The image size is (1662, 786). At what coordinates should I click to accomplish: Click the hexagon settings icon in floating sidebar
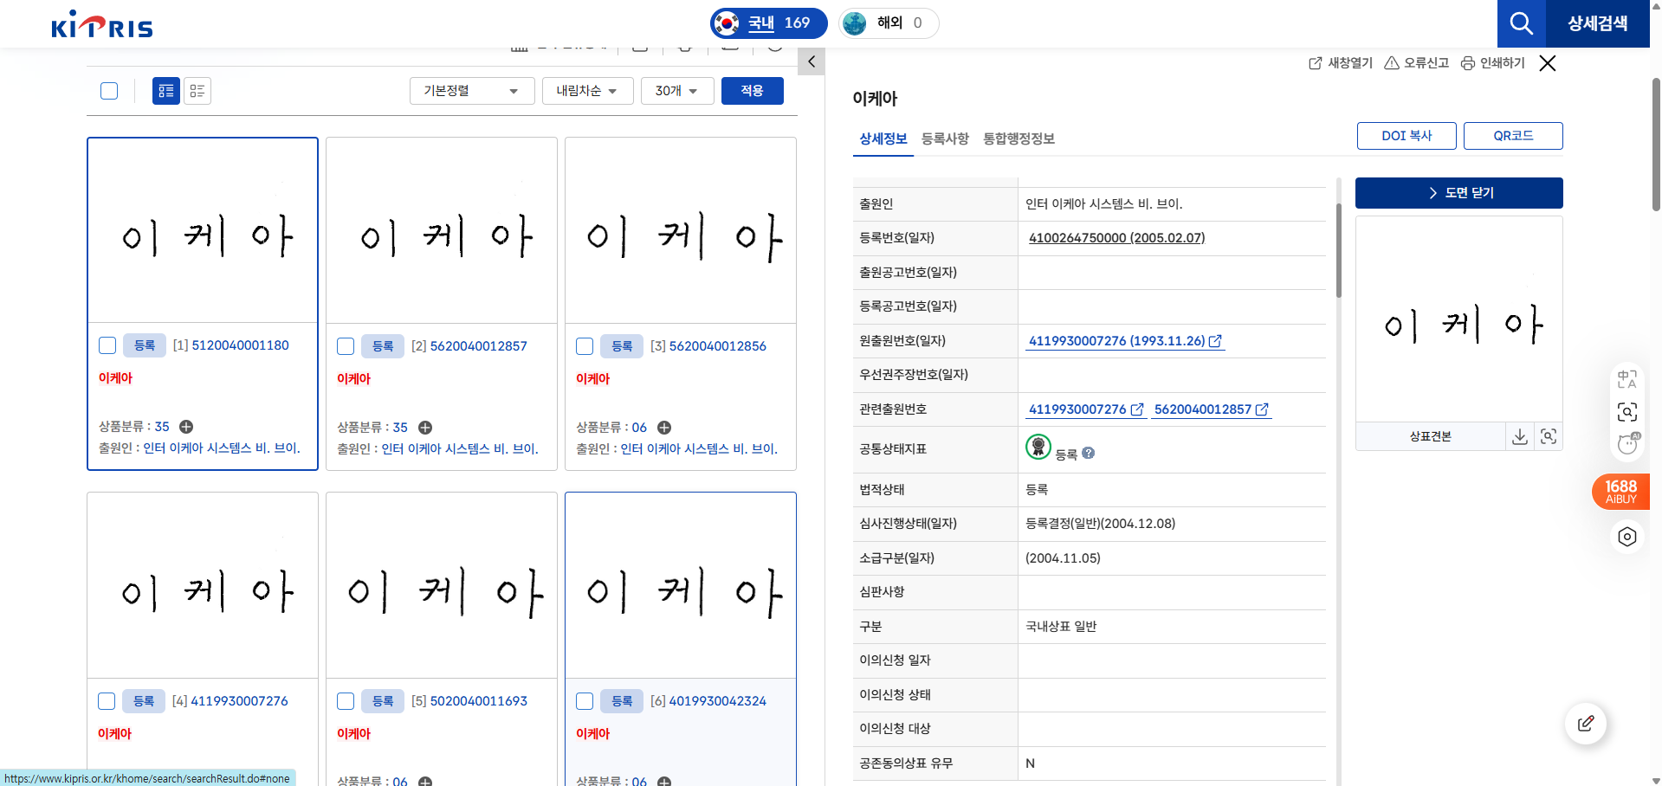point(1627,537)
